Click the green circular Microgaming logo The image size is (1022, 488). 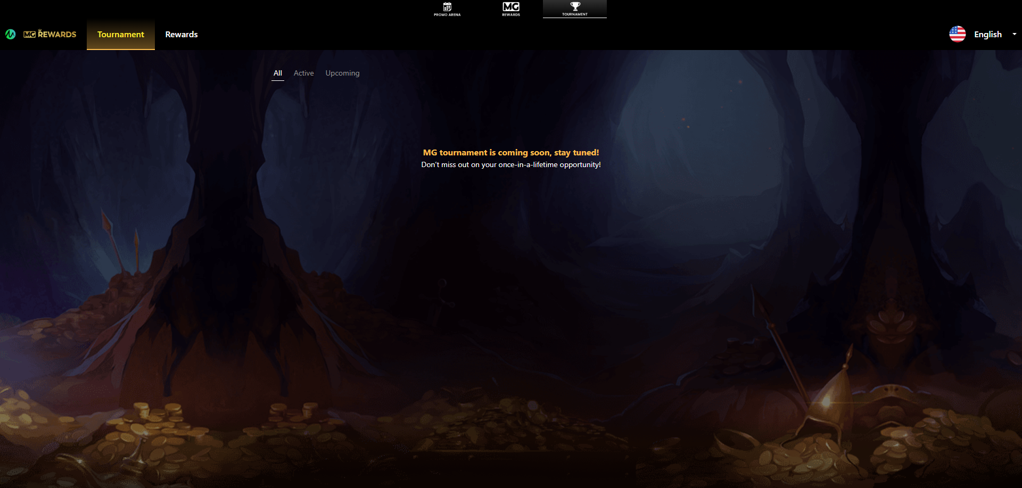10,34
